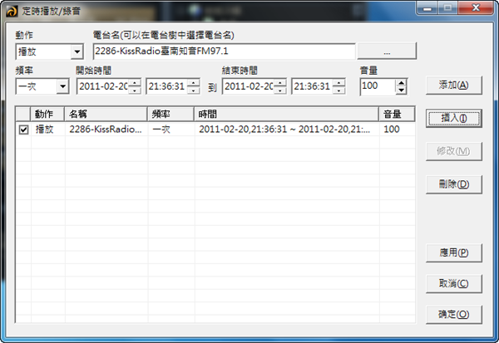Image resolution: width=499 pixels, height=343 pixels.
Task: Click the end date field
Action: tap(248, 86)
